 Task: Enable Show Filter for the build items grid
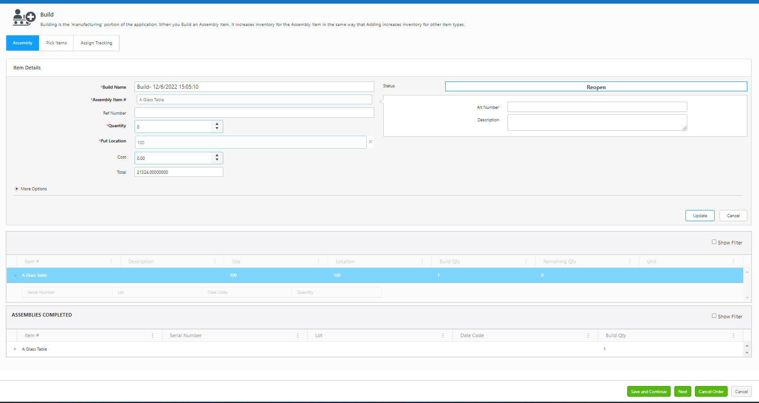coord(714,242)
